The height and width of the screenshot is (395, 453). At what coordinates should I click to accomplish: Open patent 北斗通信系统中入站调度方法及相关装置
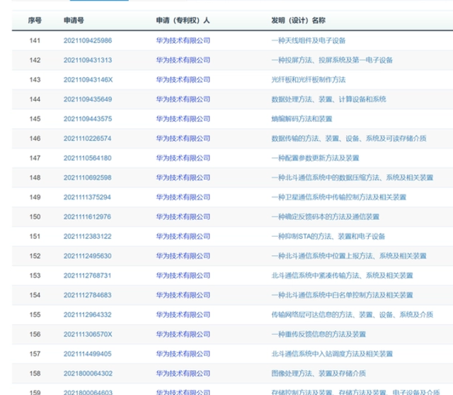click(x=332, y=354)
